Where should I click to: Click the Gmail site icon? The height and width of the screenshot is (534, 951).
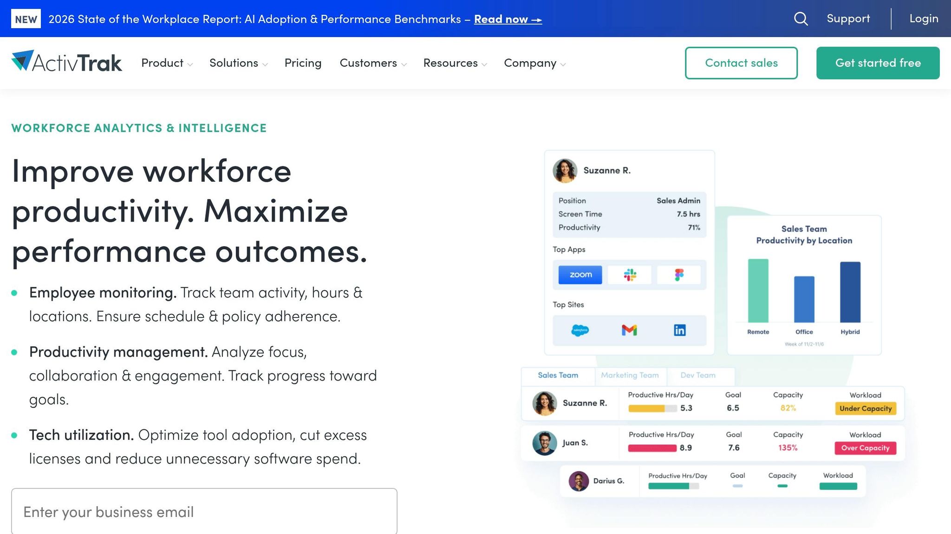629,330
